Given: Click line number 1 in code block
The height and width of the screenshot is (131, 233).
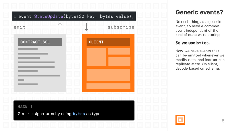Looking at the screenshot, I should pos(15,16).
